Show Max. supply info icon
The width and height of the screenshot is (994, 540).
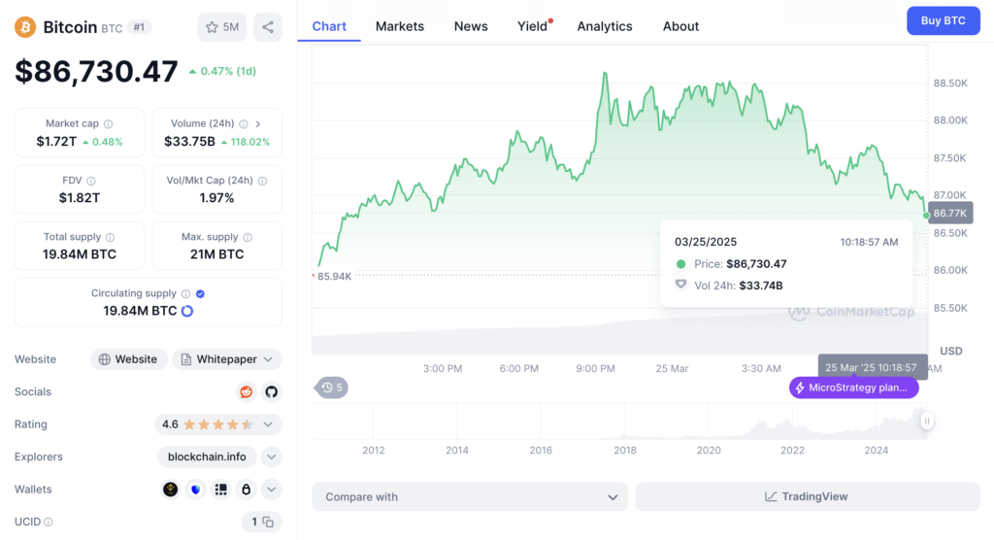coord(248,237)
